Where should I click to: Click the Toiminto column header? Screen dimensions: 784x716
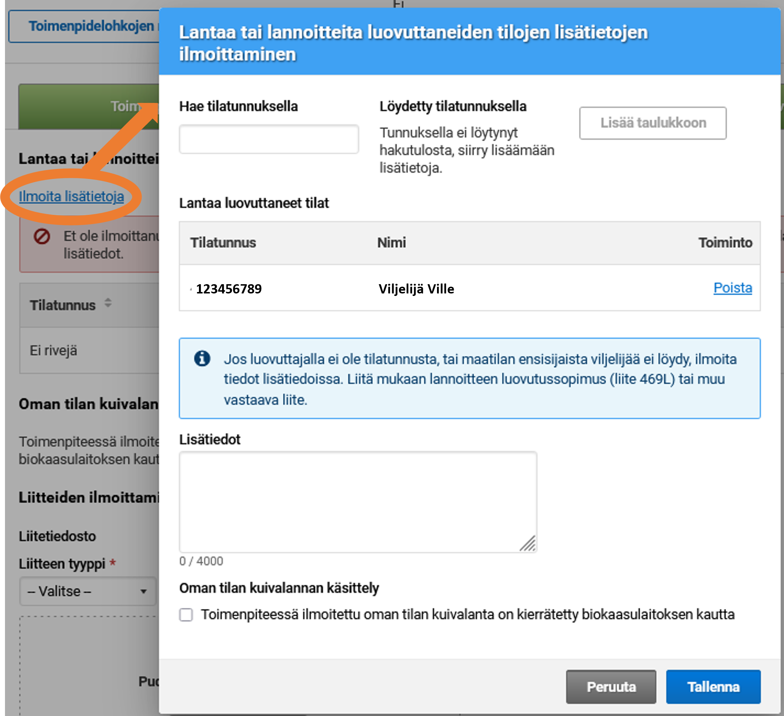point(725,243)
